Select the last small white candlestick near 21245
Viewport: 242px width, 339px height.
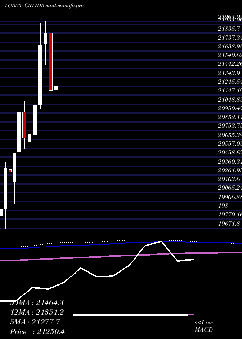click(x=56, y=88)
